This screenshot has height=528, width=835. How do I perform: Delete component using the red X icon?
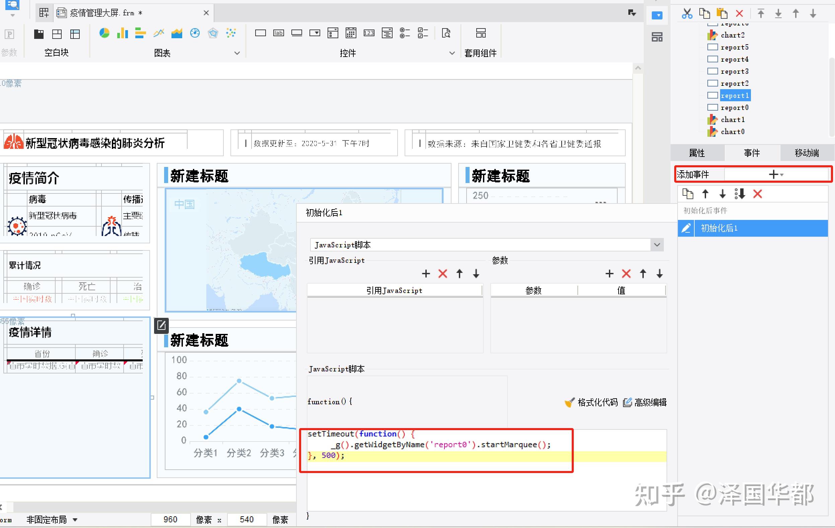coord(739,13)
